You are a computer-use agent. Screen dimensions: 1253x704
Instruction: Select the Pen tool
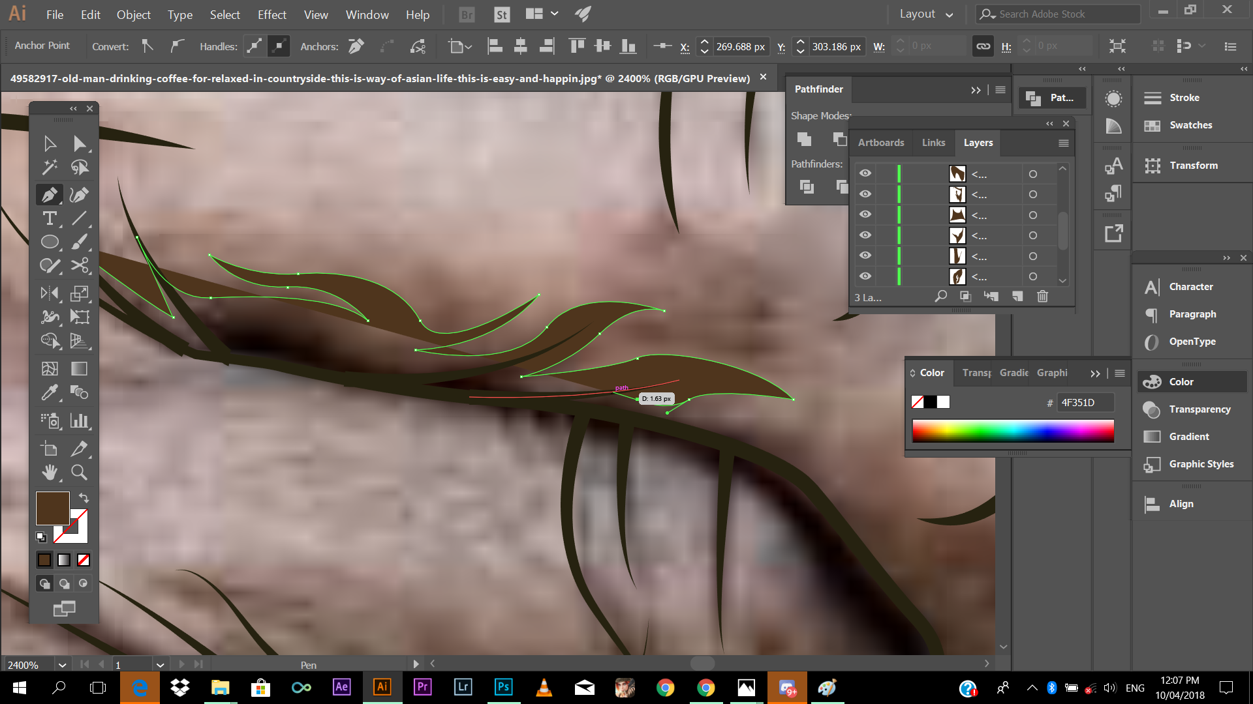click(50, 194)
